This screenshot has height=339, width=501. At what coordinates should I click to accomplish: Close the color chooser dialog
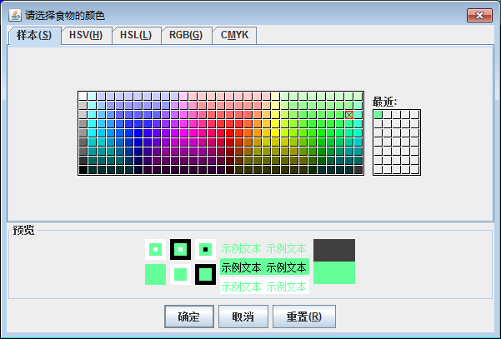479,15
